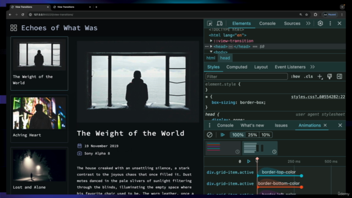Collapse the body element node
The height and width of the screenshot is (198, 352).
pyautogui.click(x=211, y=52)
